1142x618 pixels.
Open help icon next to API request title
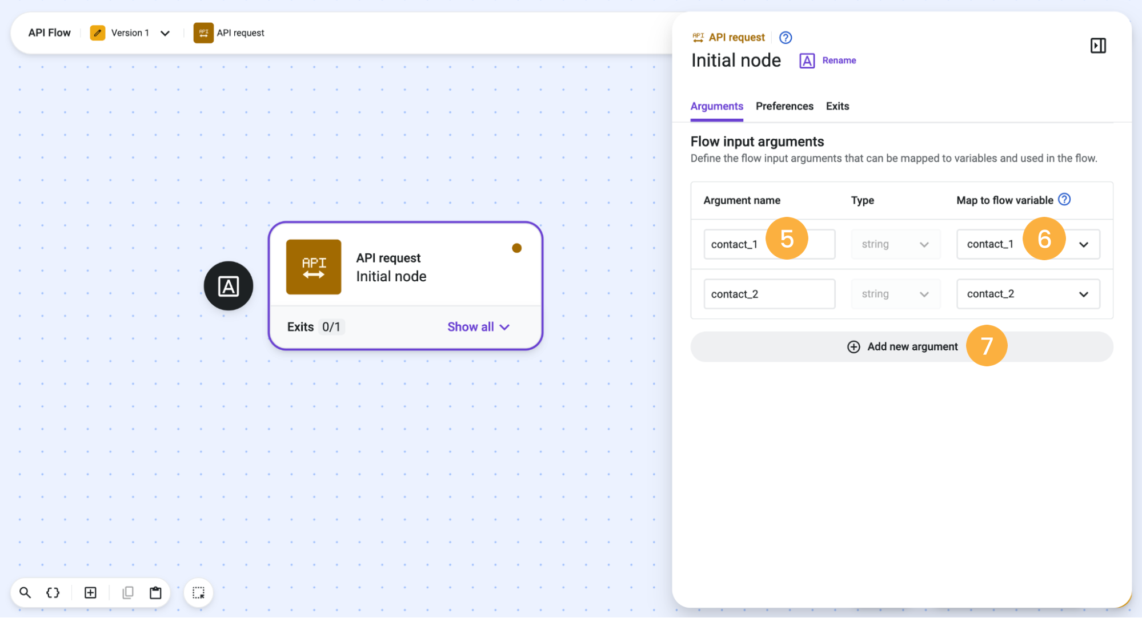[786, 38]
